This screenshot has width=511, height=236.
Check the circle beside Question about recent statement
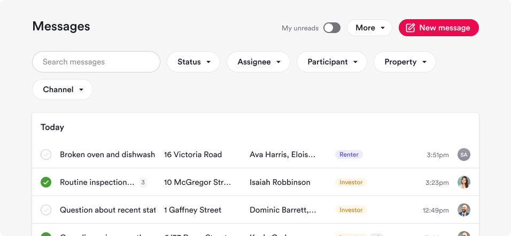[46, 210]
